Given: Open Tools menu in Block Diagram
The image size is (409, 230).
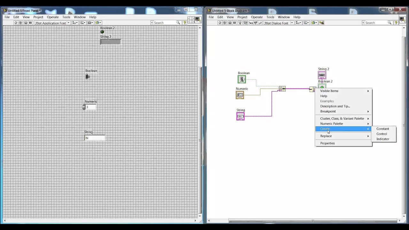Looking at the screenshot, I should 270,17.
